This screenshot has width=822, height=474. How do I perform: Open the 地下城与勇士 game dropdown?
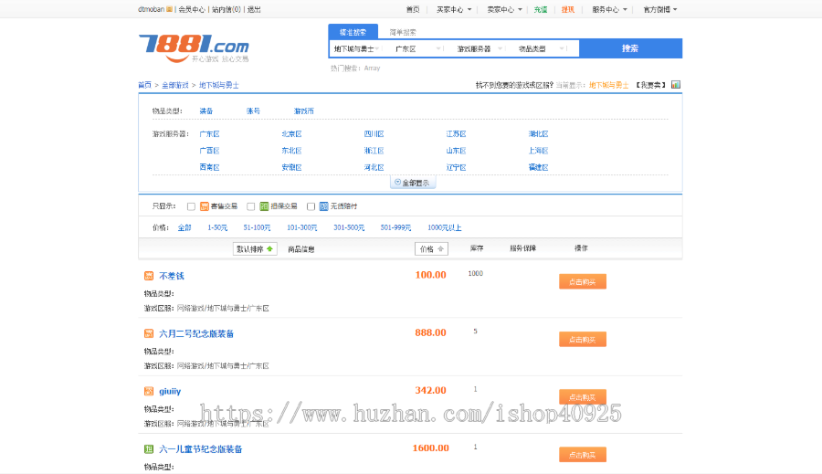pyautogui.click(x=357, y=48)
